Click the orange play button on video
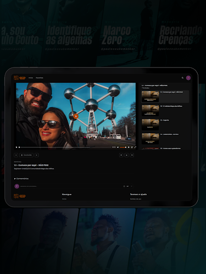This screenshot has height=274, width=206. [76, 116]
